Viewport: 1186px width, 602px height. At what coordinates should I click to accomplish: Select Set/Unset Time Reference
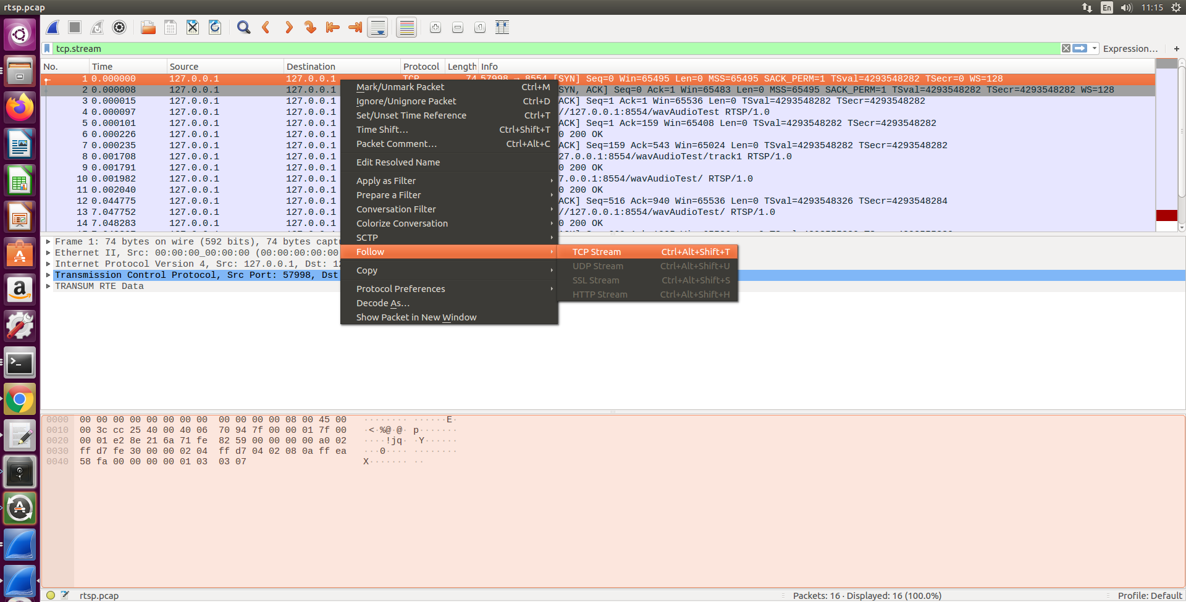tap(449, 115)
